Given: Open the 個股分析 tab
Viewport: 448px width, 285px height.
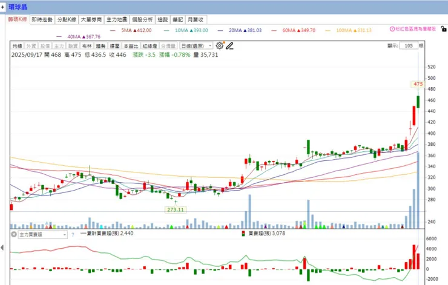Looking at the screenshot, I should coord(142,20).
